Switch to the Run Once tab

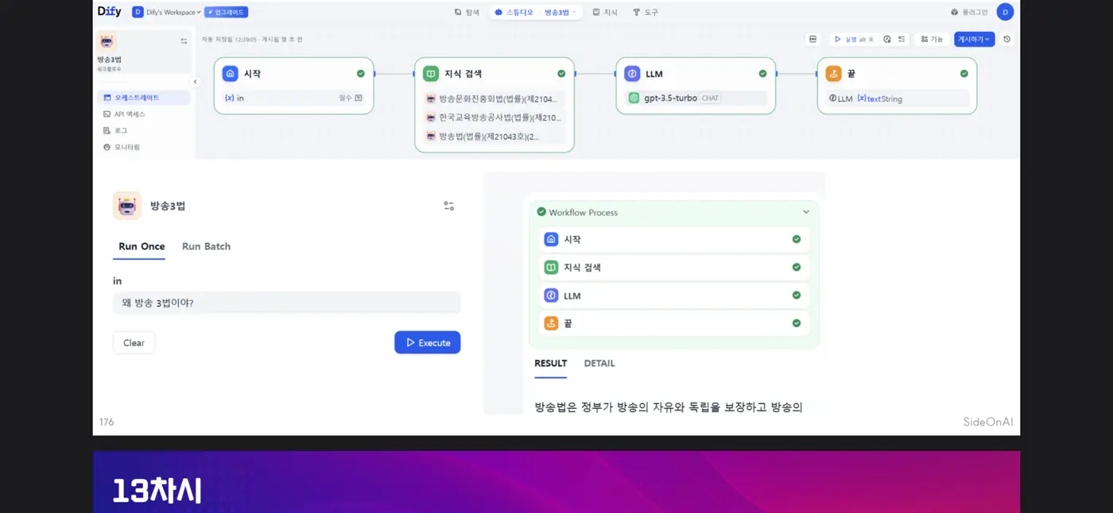tap(142, 247)
